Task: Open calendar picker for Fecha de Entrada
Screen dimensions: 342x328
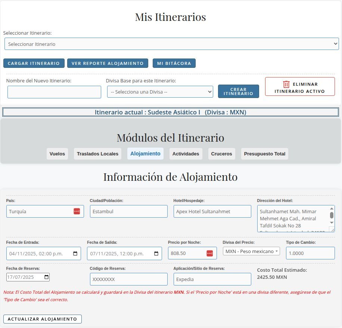Action: click(75, 253)
